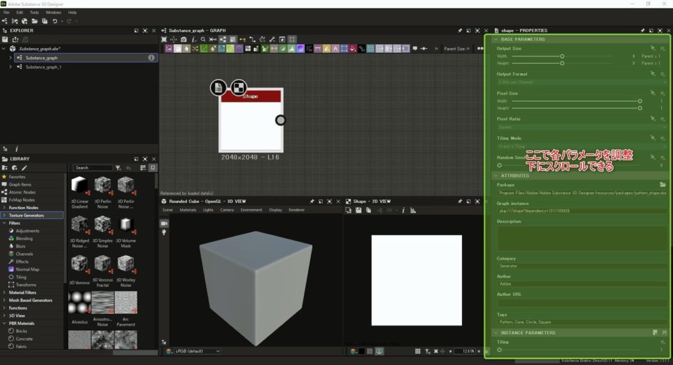The image size is (673, 365).
Task: Open the Windows menu
Action: pos(53,12)
